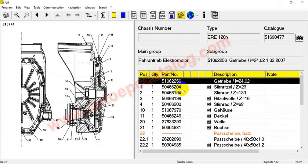Click the Note column header
Viewport: 308px width, 164px height.
[x=282, y=74]
